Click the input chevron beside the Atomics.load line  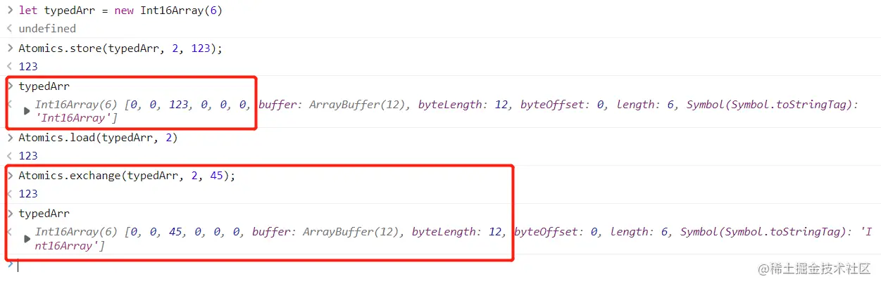coord(10,138)
